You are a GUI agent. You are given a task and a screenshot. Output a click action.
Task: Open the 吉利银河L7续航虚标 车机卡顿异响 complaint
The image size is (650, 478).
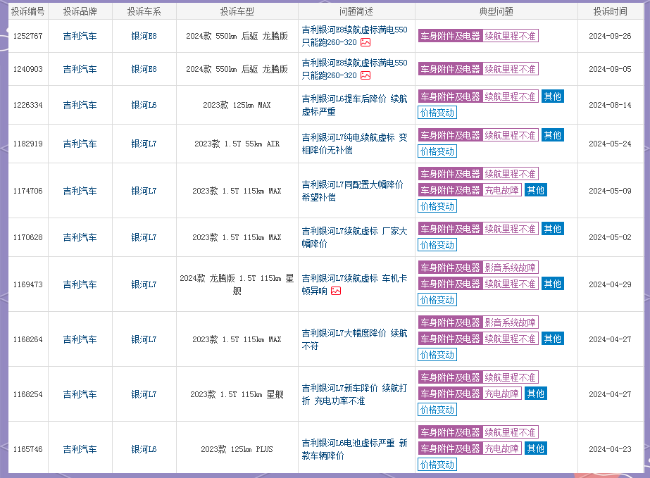pos(354,284)
